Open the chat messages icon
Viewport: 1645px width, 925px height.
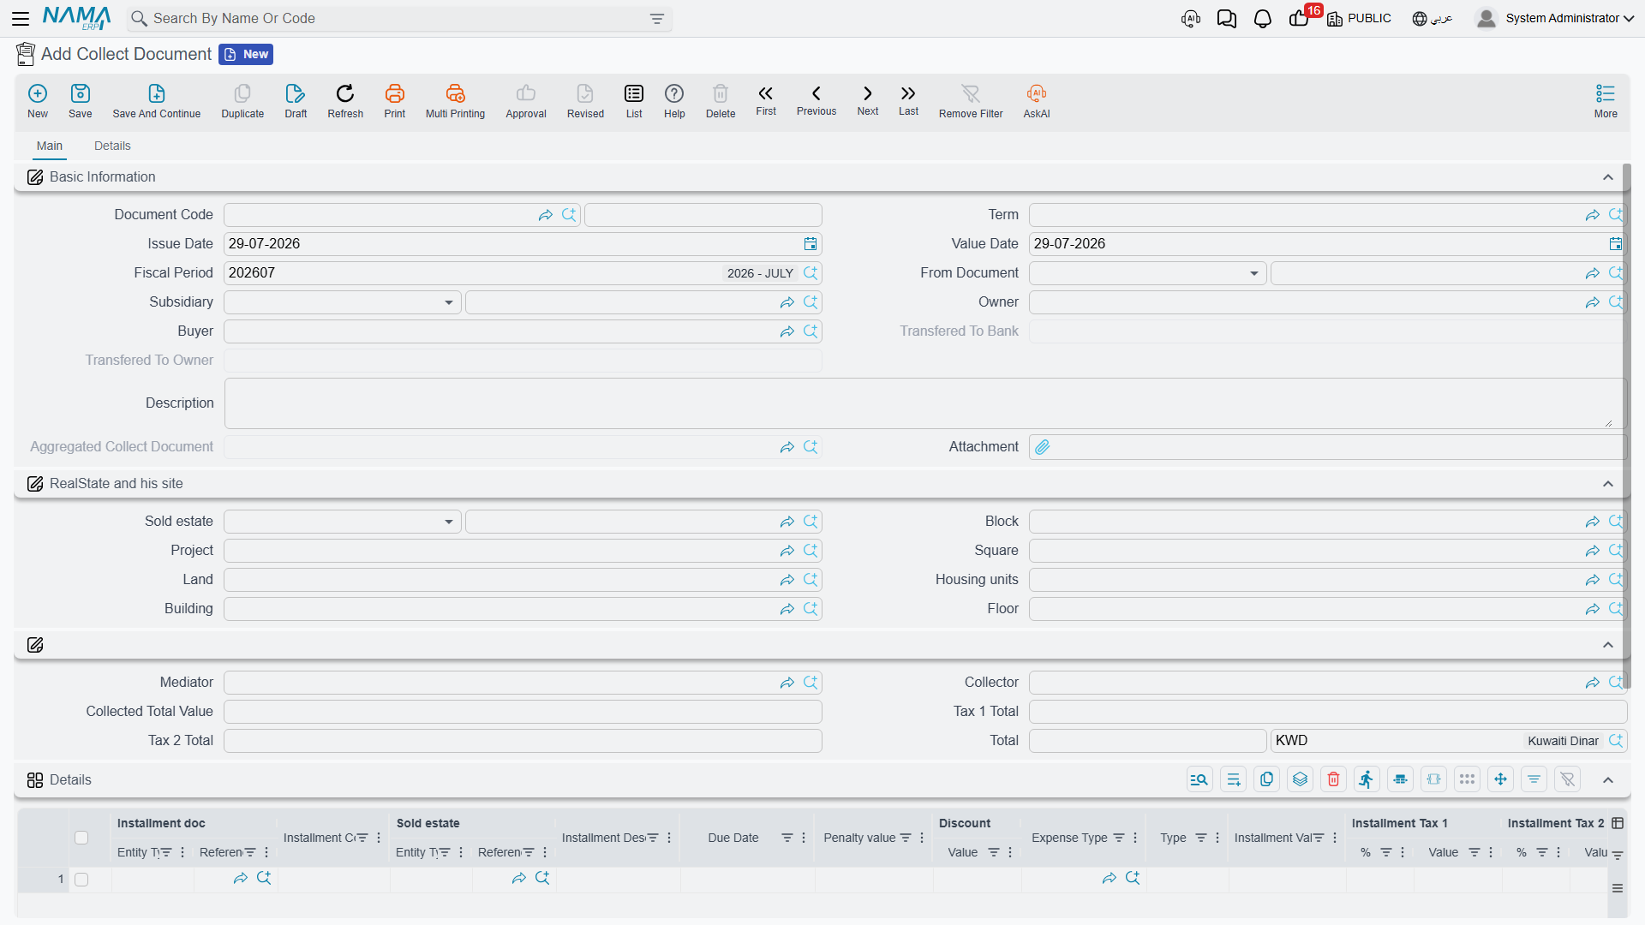point(1226,19)
